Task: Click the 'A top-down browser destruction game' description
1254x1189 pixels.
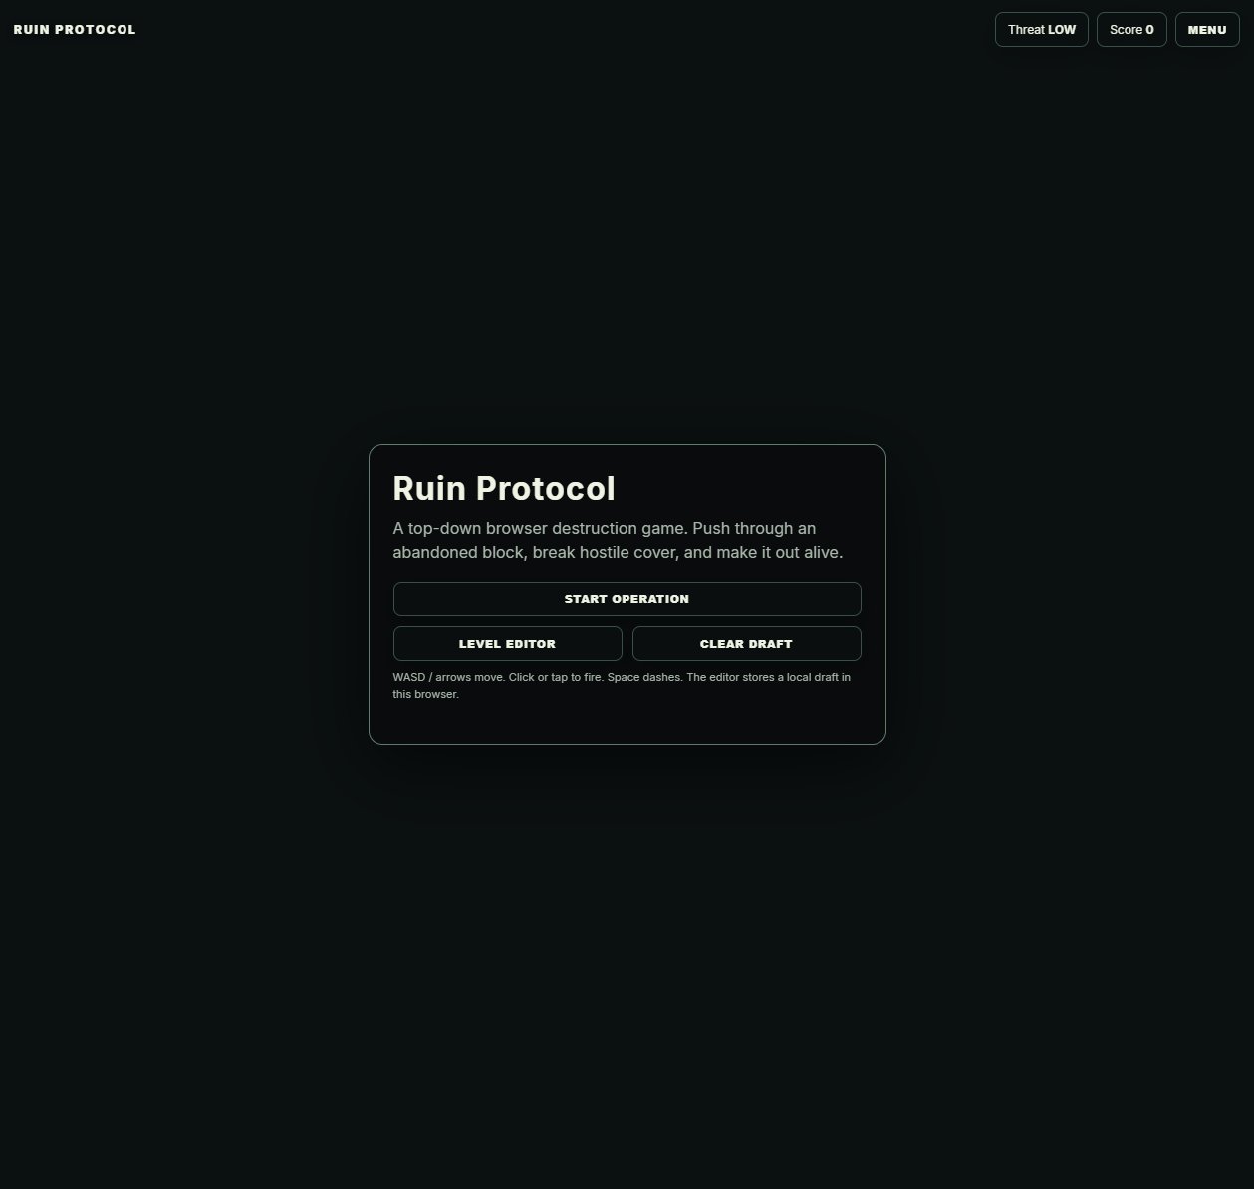Action: 618,540
